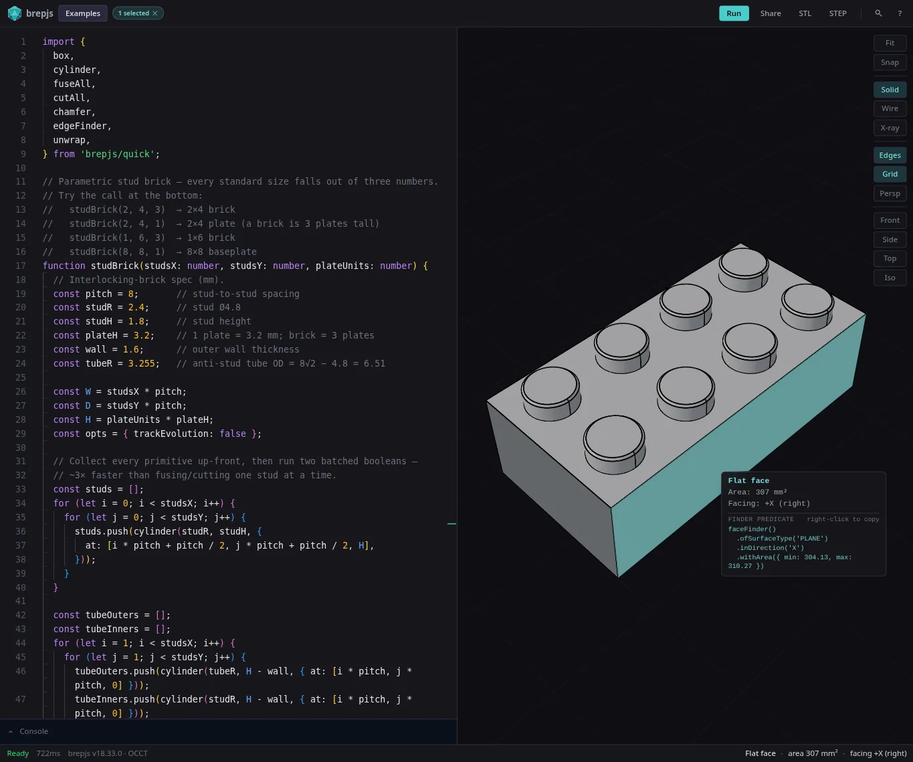Toggle Edges display
913x762 pixels.
[x=890, y=155]
